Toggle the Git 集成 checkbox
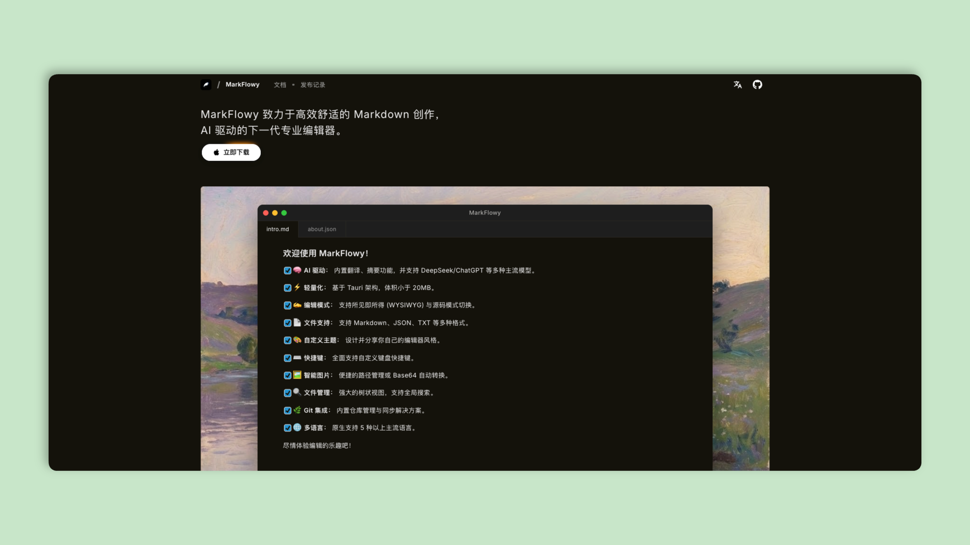 point(288,411)
